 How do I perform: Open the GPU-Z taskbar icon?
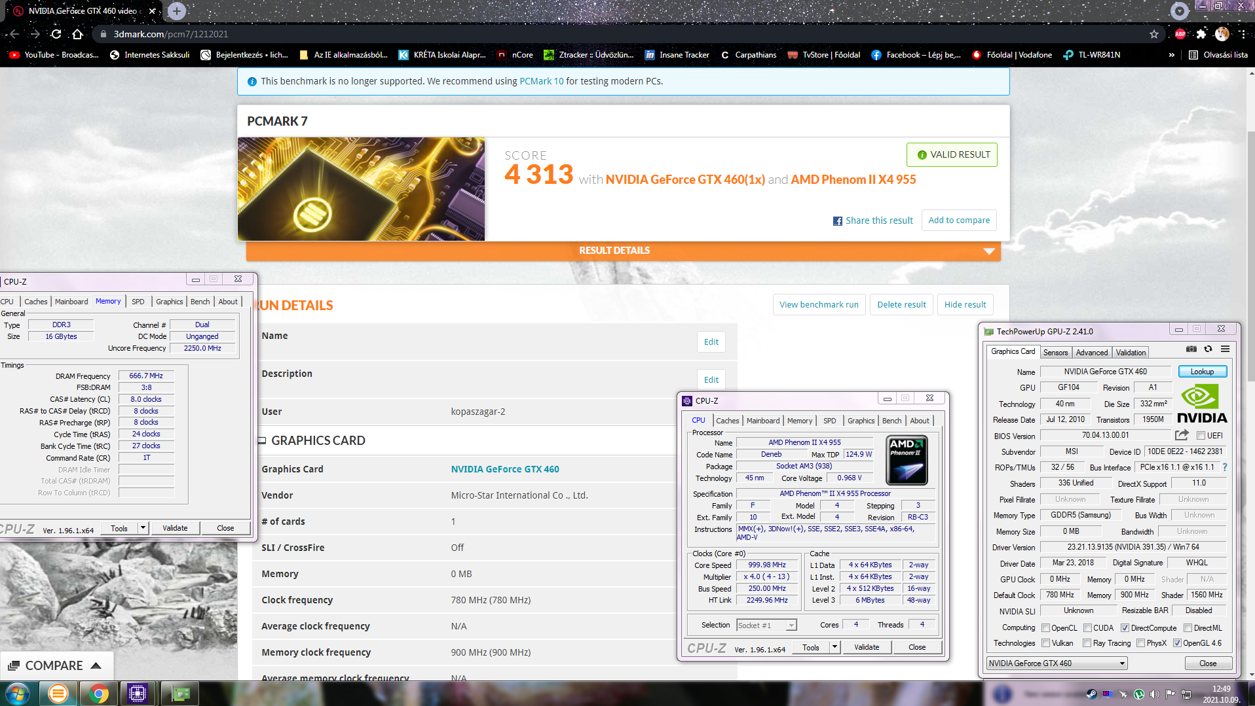(179, 694)
